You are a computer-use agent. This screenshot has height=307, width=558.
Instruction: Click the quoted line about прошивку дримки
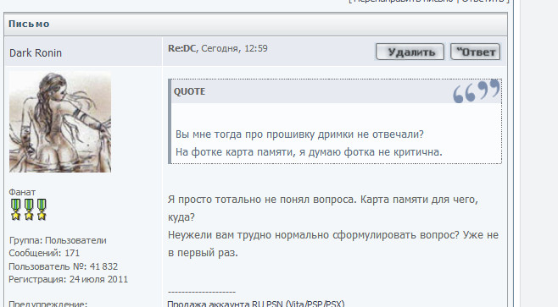(299, 134)
